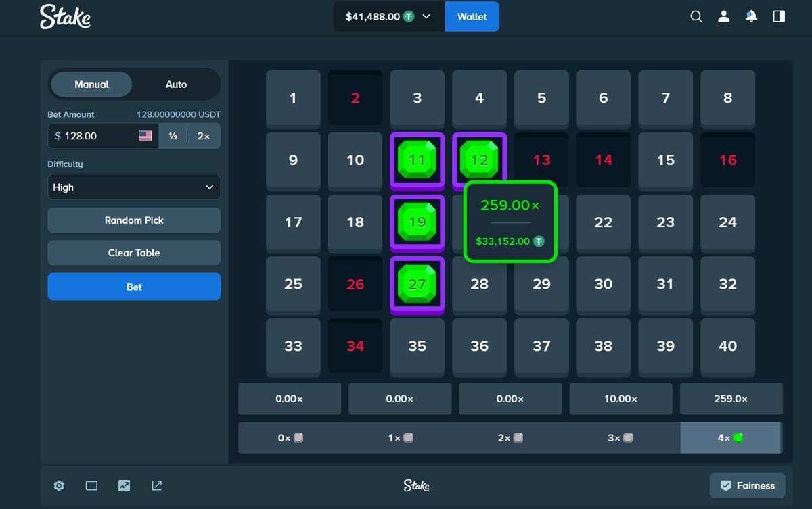Select number tile 30
812x509 pixels.
point(603,285)
